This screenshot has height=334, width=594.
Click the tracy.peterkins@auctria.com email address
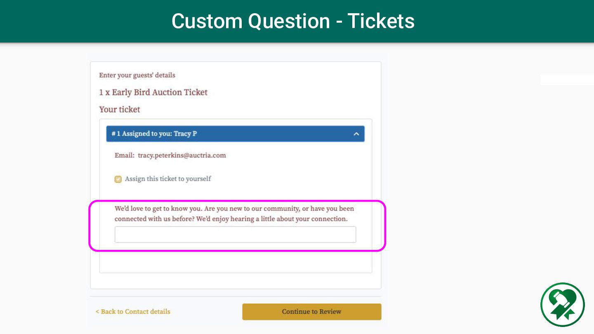click(x=182, y=155)
